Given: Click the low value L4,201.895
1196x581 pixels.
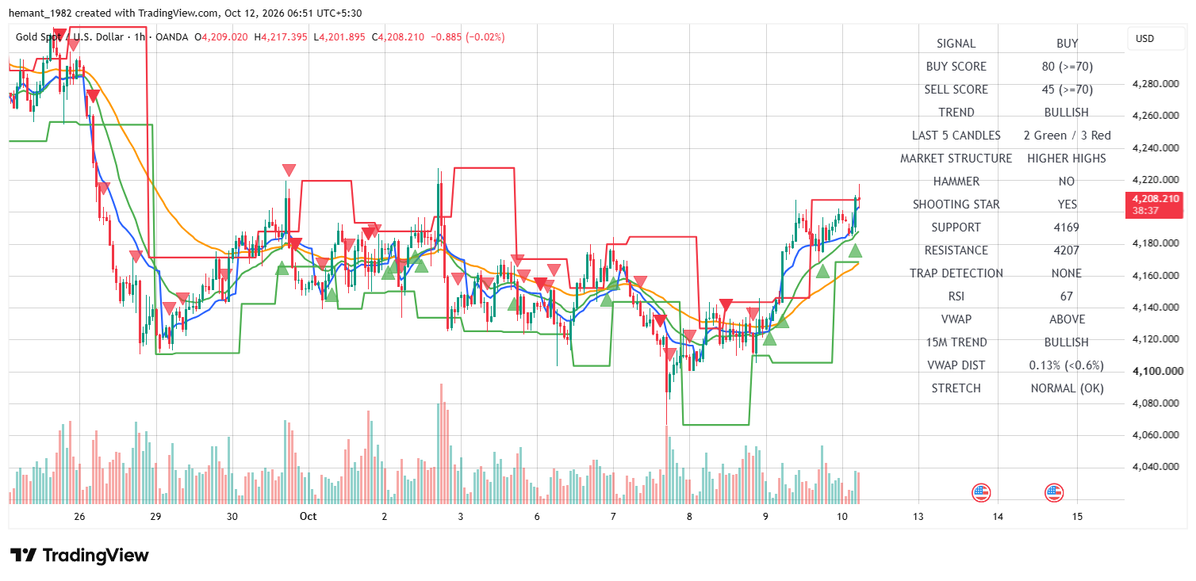Looking at the screenshot, I should coord(339,36).
